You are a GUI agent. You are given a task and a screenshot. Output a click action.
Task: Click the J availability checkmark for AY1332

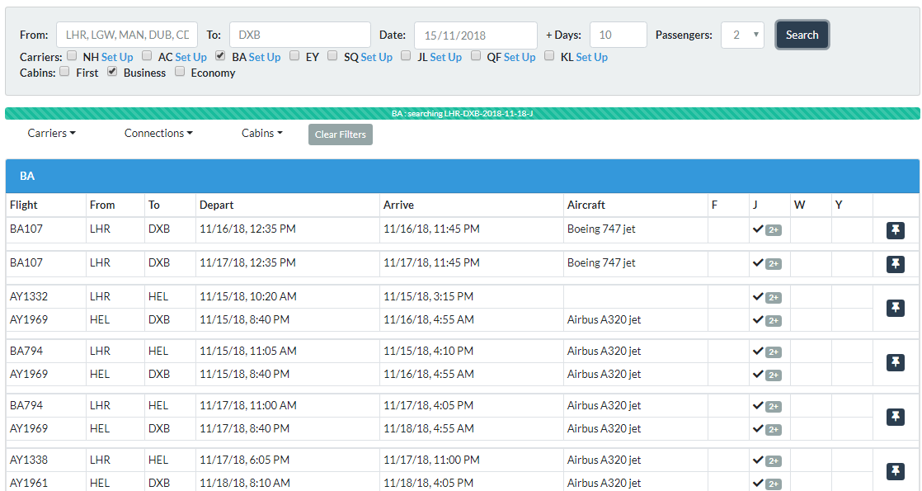758,296
